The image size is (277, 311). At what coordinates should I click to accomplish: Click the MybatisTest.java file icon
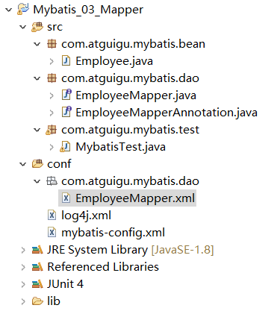[x=65, y=147]
